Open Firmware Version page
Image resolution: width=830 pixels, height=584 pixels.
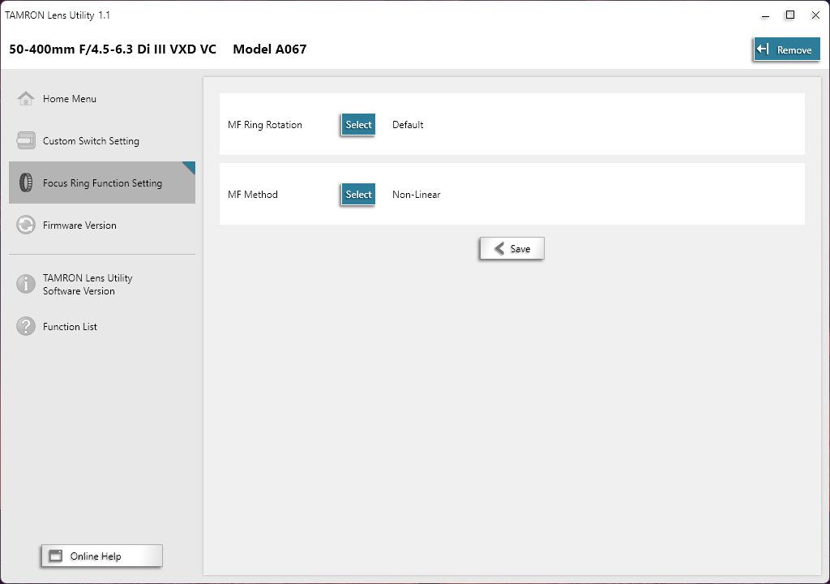(102, 225)
